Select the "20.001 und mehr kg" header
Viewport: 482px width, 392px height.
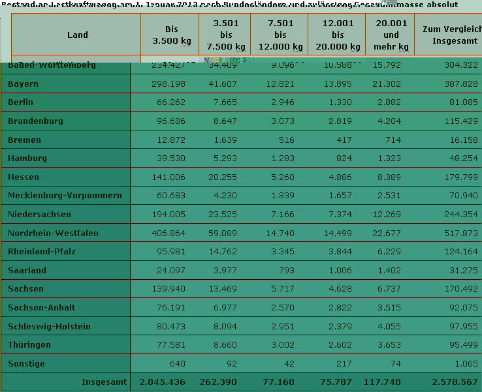click(x=391, y=35)
